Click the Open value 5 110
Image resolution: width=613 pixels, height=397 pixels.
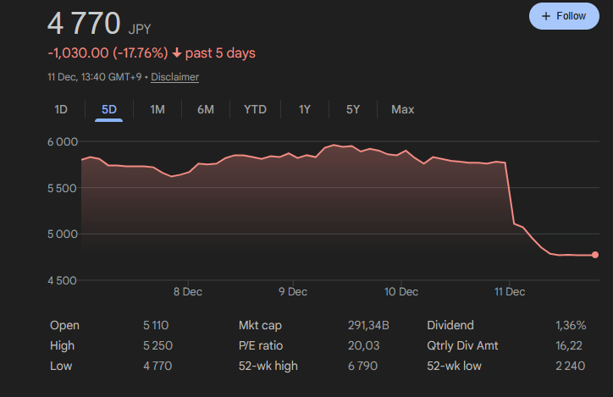coord(156,325)
